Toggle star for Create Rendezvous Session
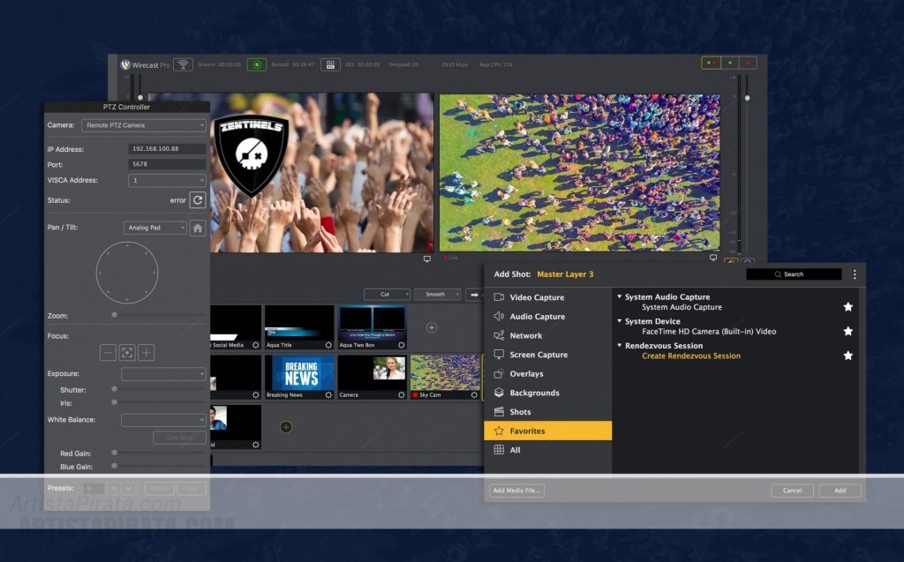Image resolution: width=904 pixels, height=562 pixels. (848, 355)
